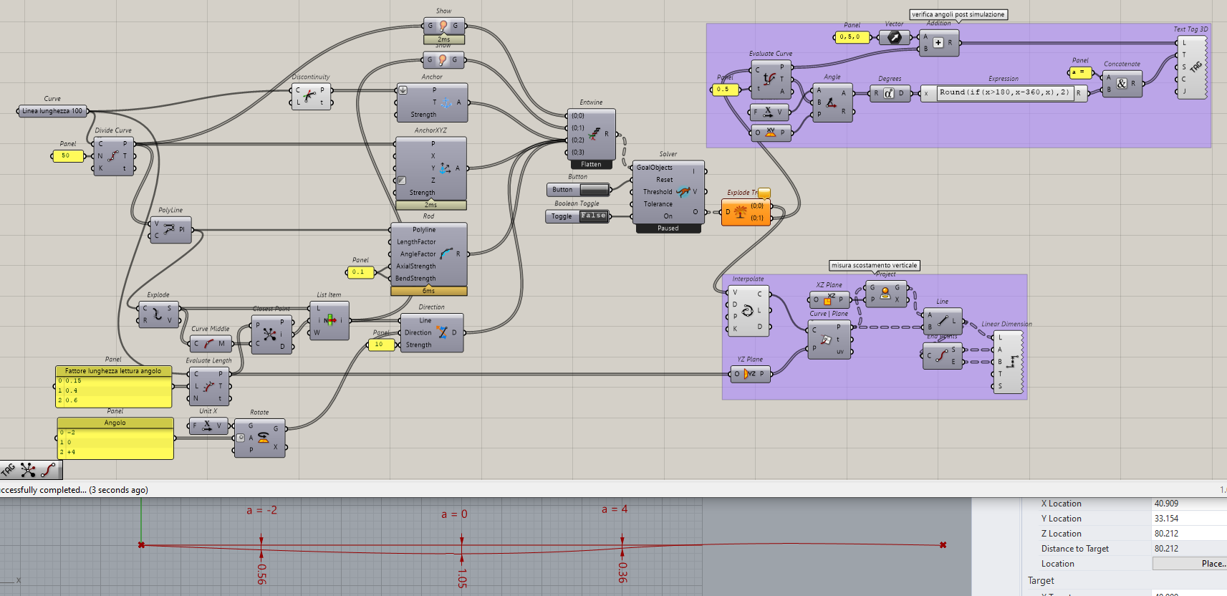Click the Distance to Target value field
Screen dimensions: 1227x596
click(1189, 549)
